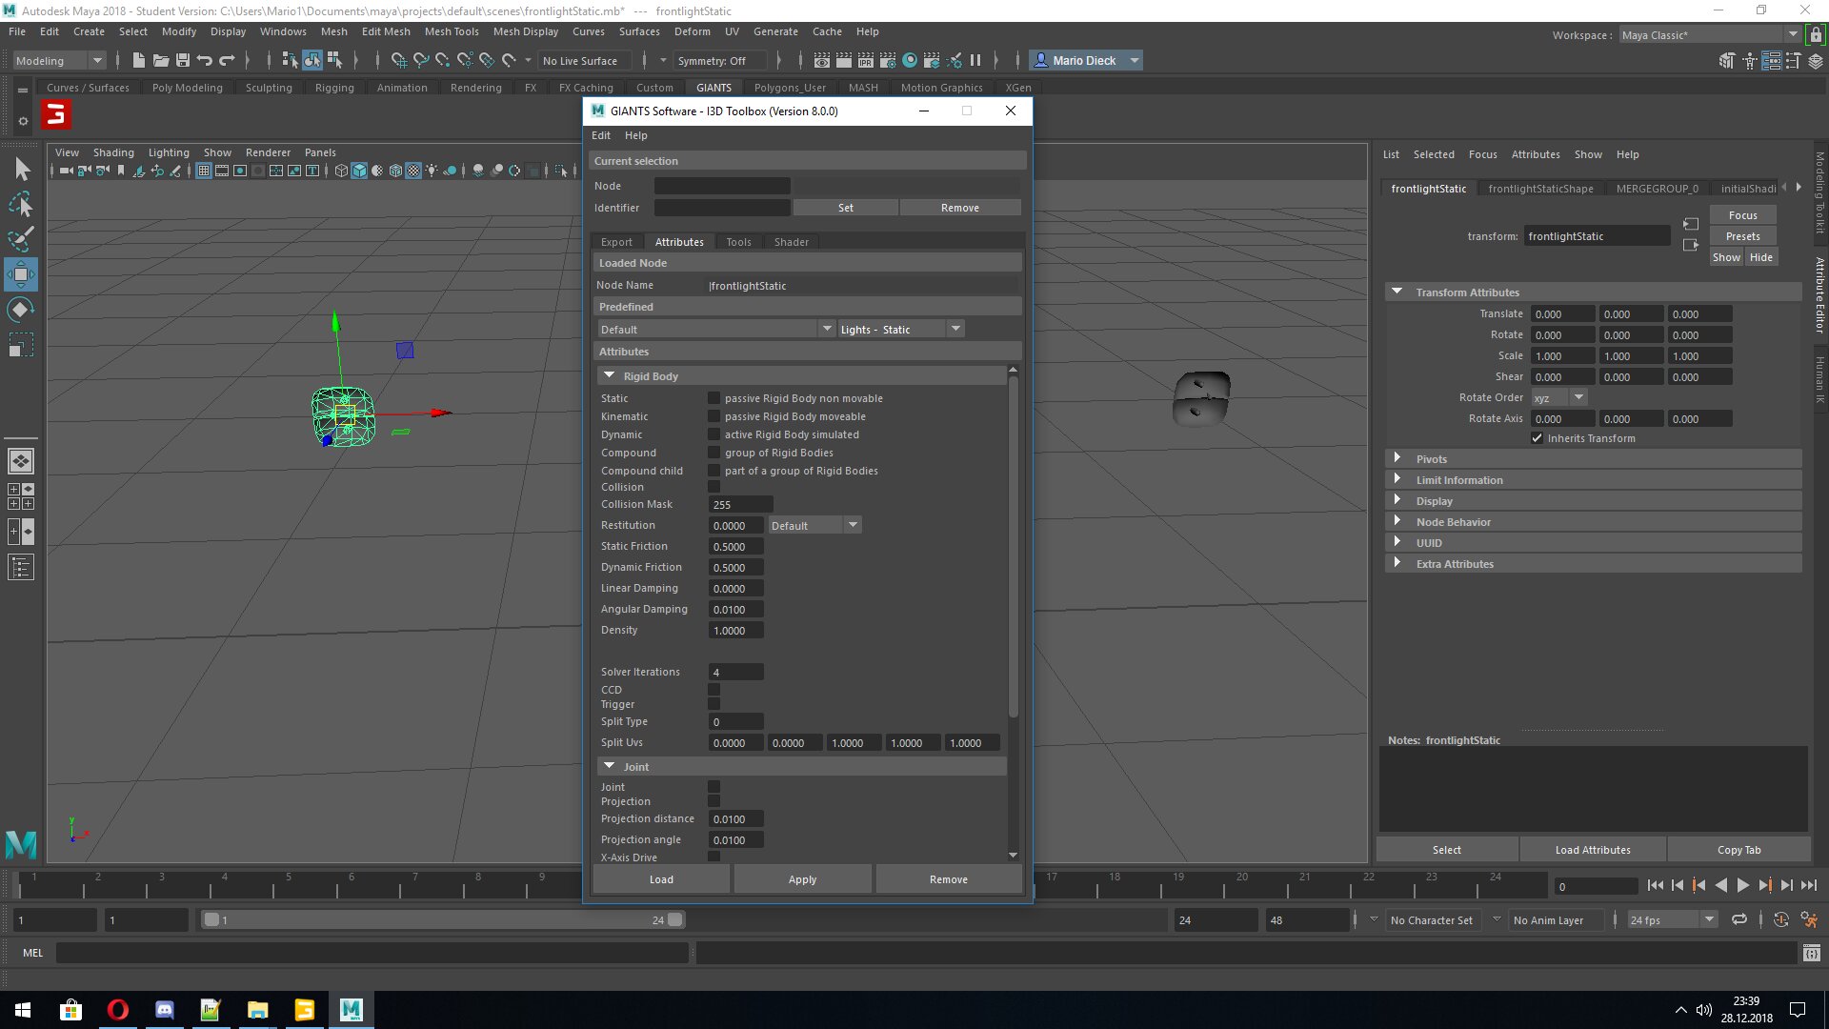Go to start of playback range

1656,885
